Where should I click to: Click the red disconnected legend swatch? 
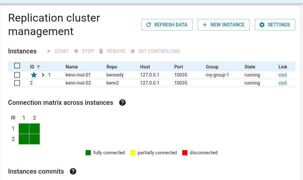pyautogui.click(x=185, y=153)
